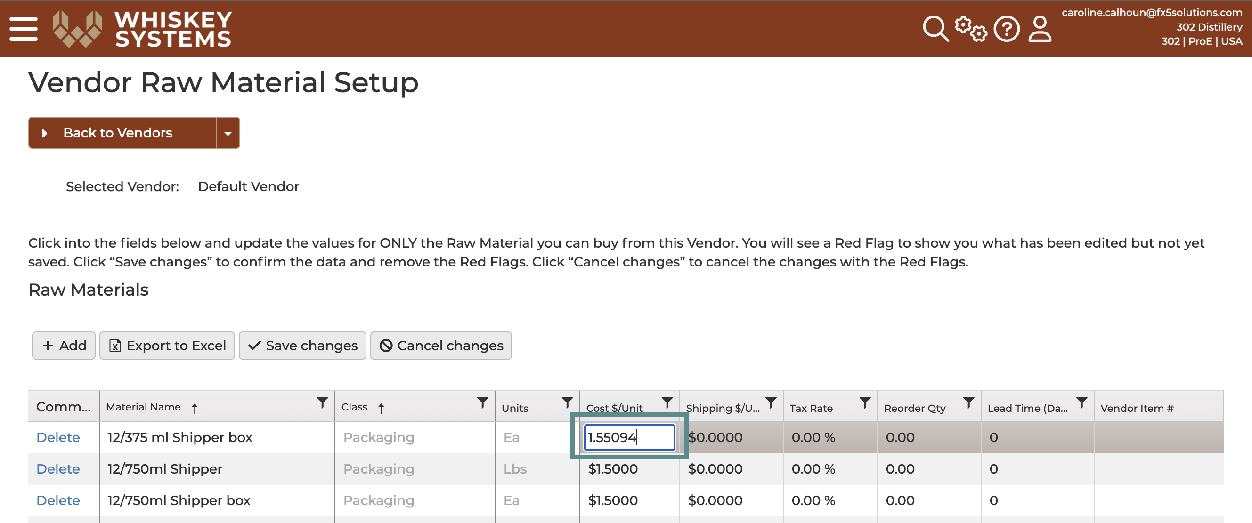Open the hamburger navigation menu
Image resolution: width=1252 pixels, height=523 pixels.
tap(24, 29)
